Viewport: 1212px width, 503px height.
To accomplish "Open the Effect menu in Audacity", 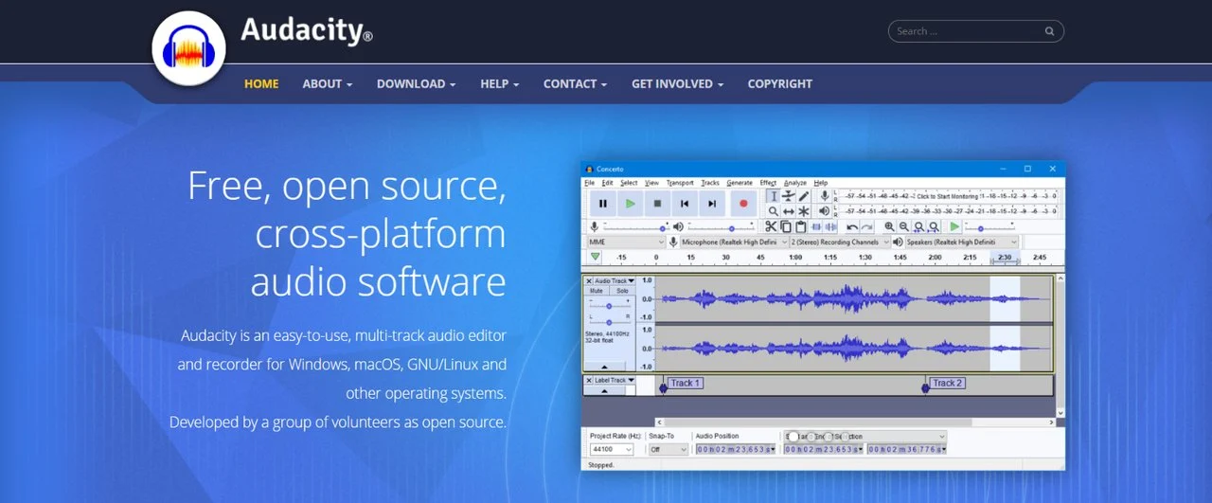I will (768, 183).
